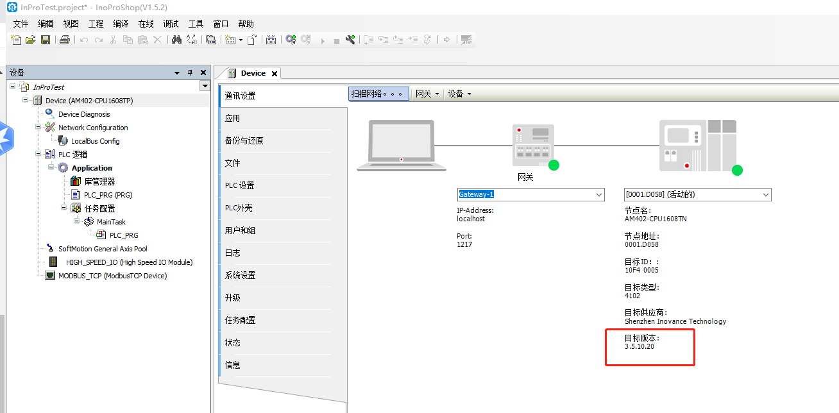Create a new project via New icon
The height and width of the screenshot is (413, 839).
(x=15, y=39)
